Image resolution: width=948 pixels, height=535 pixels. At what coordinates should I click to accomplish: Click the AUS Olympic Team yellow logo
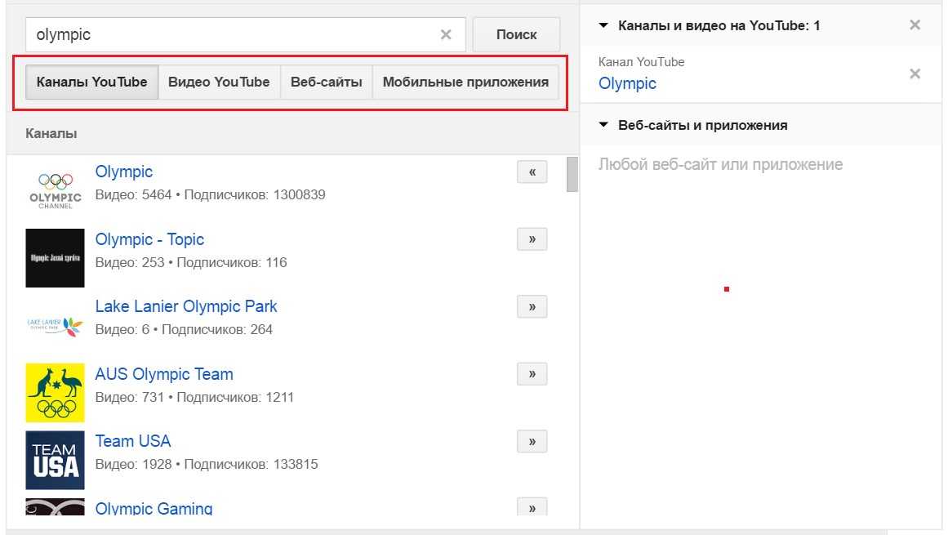pyautogui.click(x=55, y=392)
